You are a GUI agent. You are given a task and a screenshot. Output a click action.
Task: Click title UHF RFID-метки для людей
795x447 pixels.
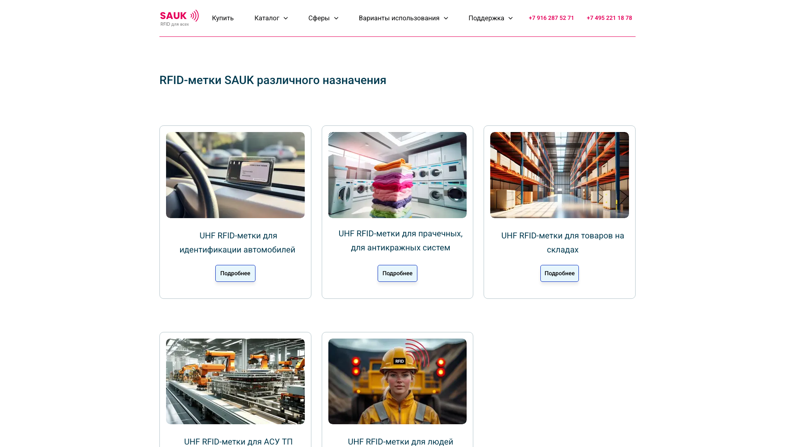tap(400, 442)
